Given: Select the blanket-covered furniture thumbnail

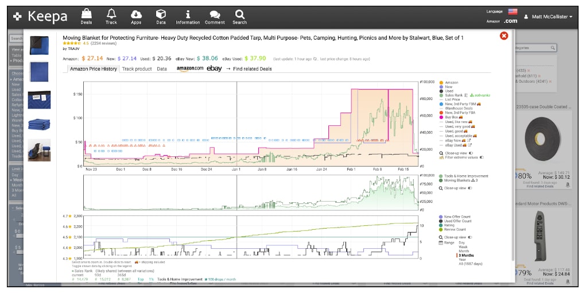Looking at the screenshot, I should click(39, 150).
